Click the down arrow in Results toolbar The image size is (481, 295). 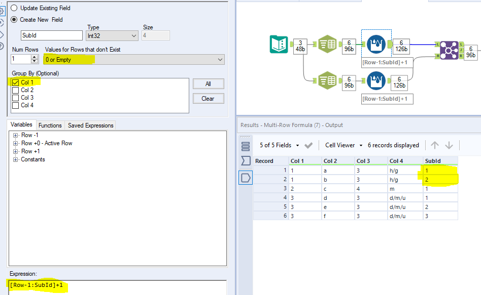pos(449,145)
